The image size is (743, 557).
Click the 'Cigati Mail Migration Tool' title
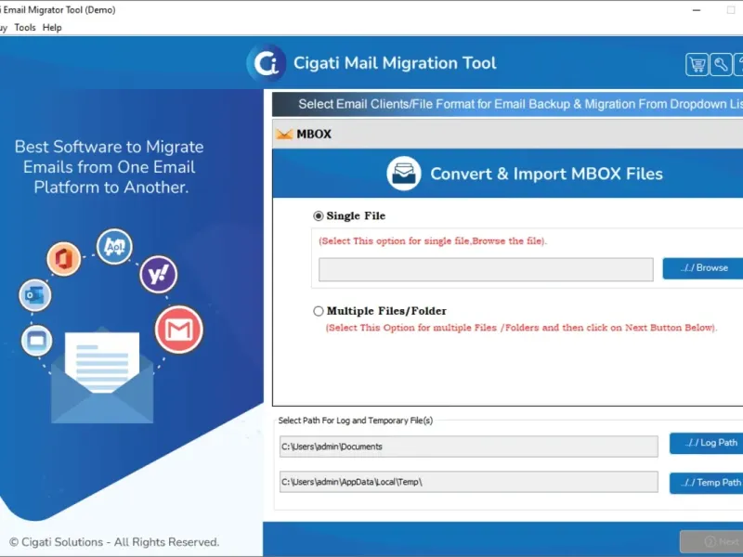(395, 63)
